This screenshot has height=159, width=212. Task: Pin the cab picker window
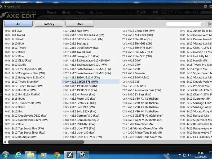coord(209,24)
